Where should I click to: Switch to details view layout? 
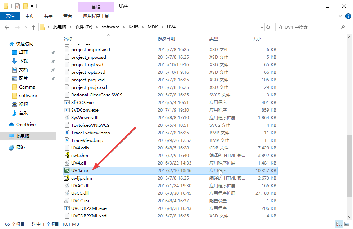339,224
